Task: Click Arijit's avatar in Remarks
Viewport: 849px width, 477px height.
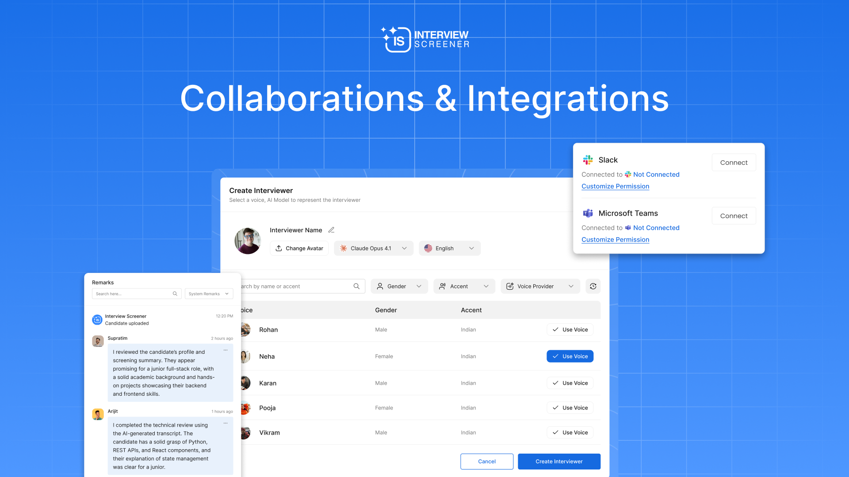Action: pos(98,414)
